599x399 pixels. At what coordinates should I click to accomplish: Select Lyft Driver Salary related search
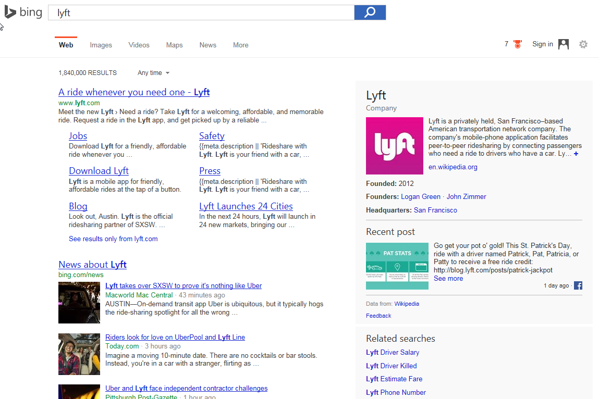pos(393,353)
